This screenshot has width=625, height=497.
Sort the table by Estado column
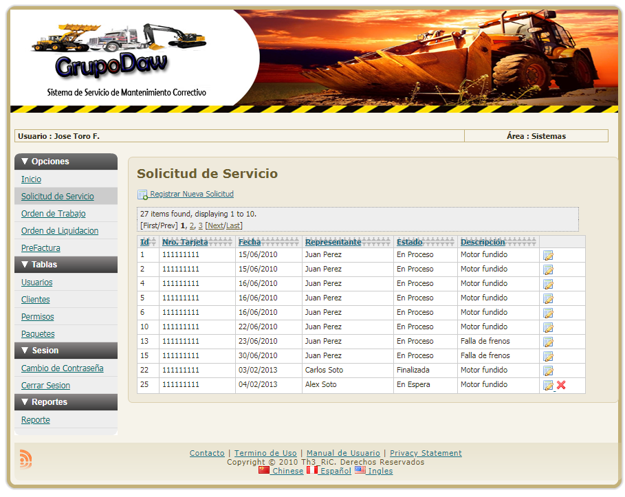click(409, 242)
